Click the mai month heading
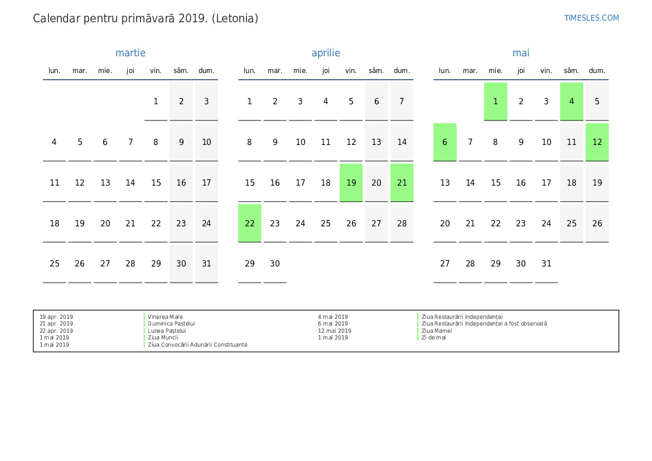Viewport: 652px width, 461px height. [x=521, y=53]
